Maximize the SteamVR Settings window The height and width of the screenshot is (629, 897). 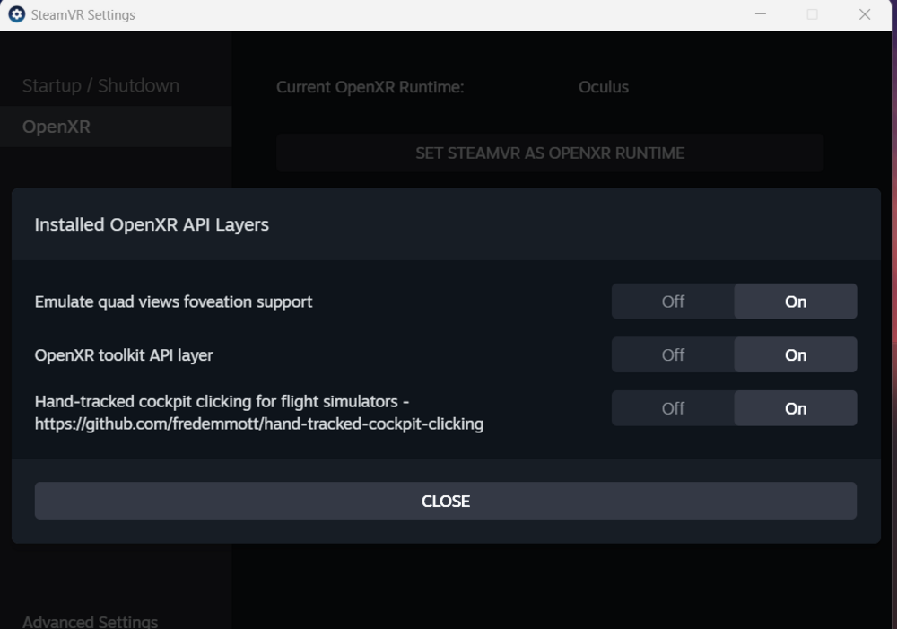pos(813,14)
